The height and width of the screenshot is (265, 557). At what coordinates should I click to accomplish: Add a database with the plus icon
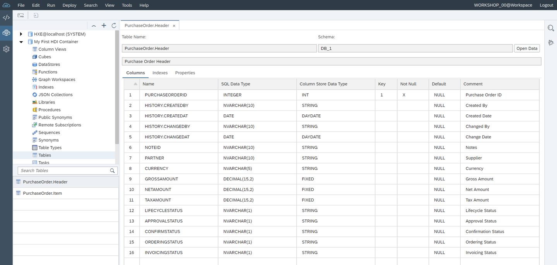pyautogui.click(x=104, y=25)
